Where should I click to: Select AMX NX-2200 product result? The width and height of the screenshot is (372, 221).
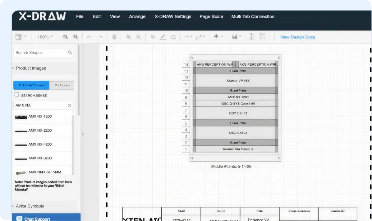click(x=43, y=130)
